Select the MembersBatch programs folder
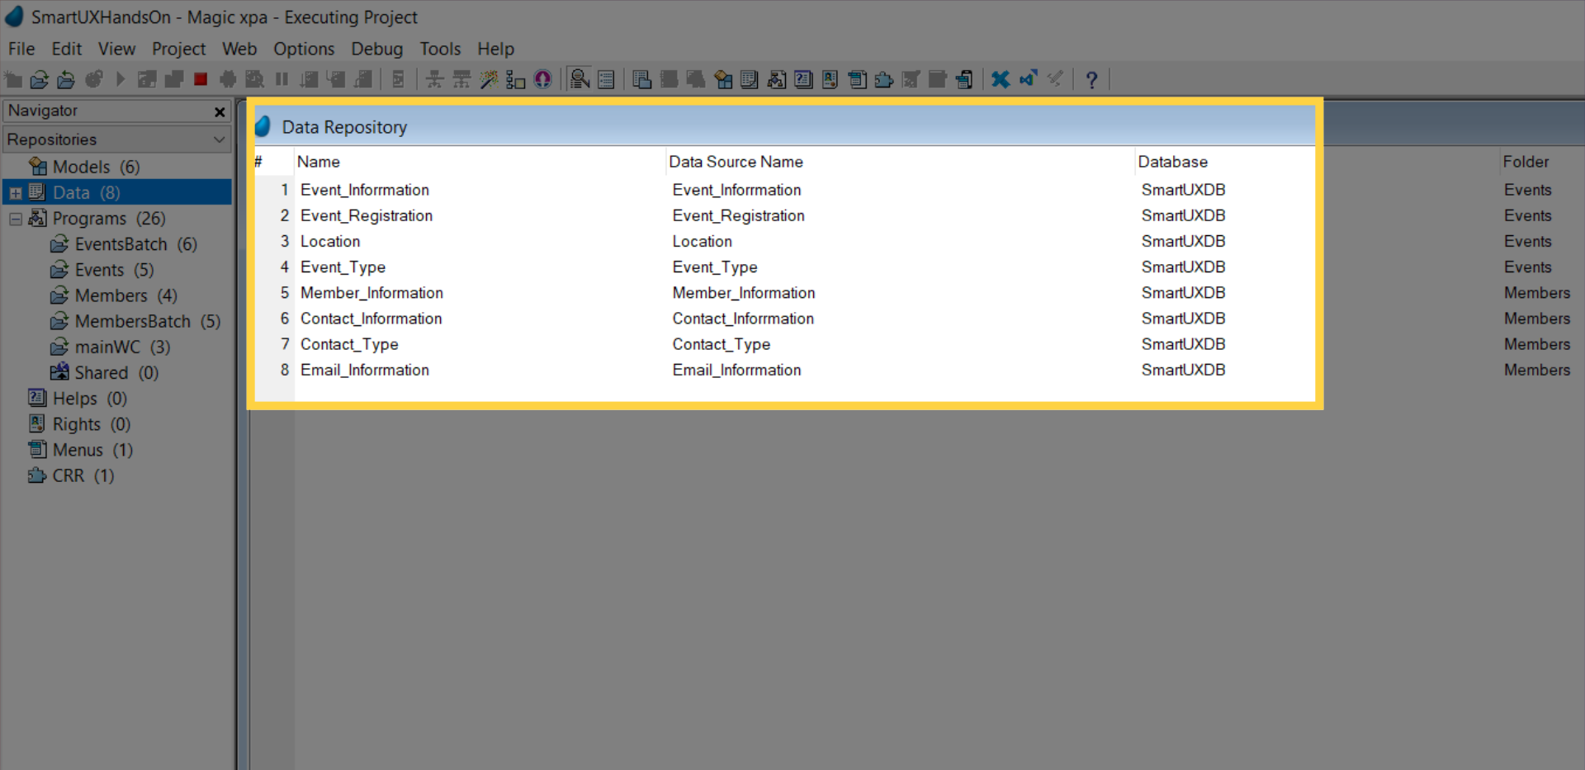This screenshot has height=770, width=1585. click(132, 321)
